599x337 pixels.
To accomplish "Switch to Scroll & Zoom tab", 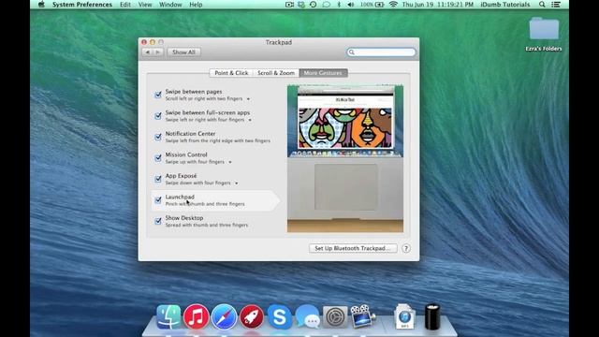I will click(x=276, y=73).
